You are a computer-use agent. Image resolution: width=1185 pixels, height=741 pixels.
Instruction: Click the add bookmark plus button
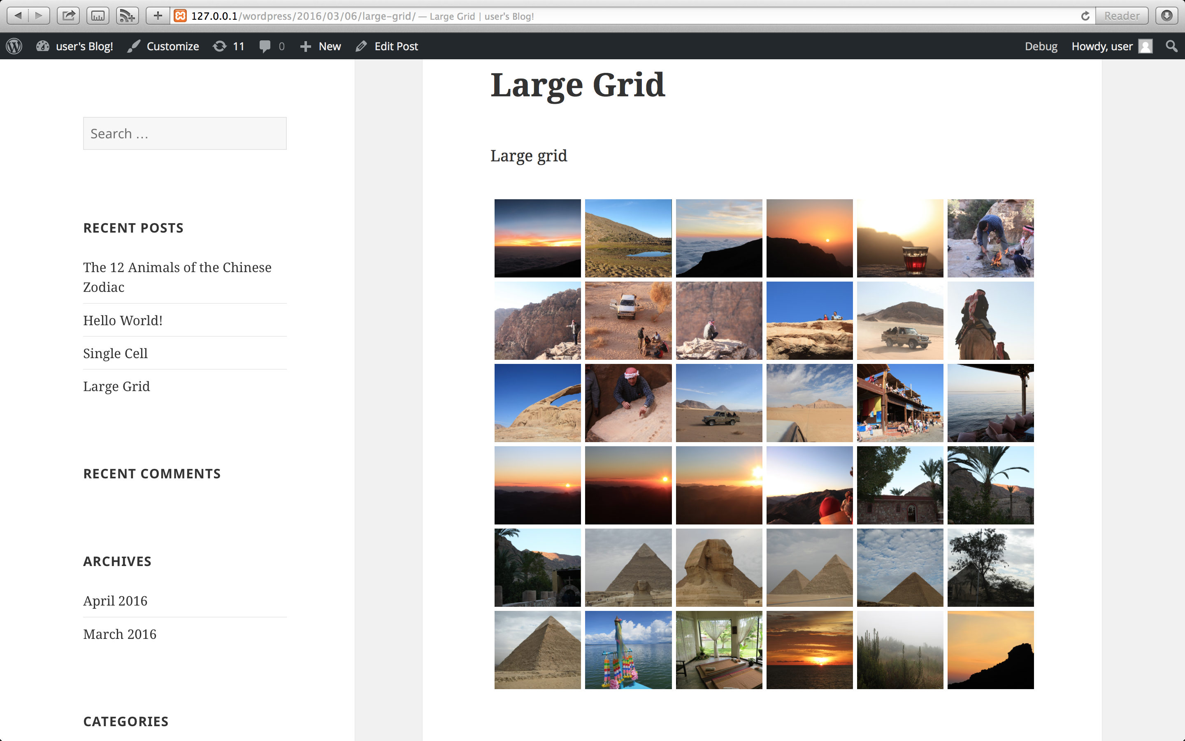pyautogui.click(x=158, y=16)
